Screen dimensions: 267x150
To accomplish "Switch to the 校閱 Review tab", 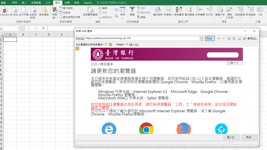I will coord(67,3).
